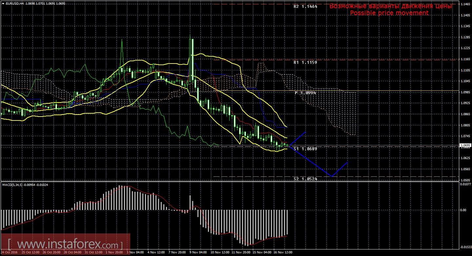Click the Russian 'Возможные варианты движения цены' caption
The image size is (472, 256).
point(391,6)
